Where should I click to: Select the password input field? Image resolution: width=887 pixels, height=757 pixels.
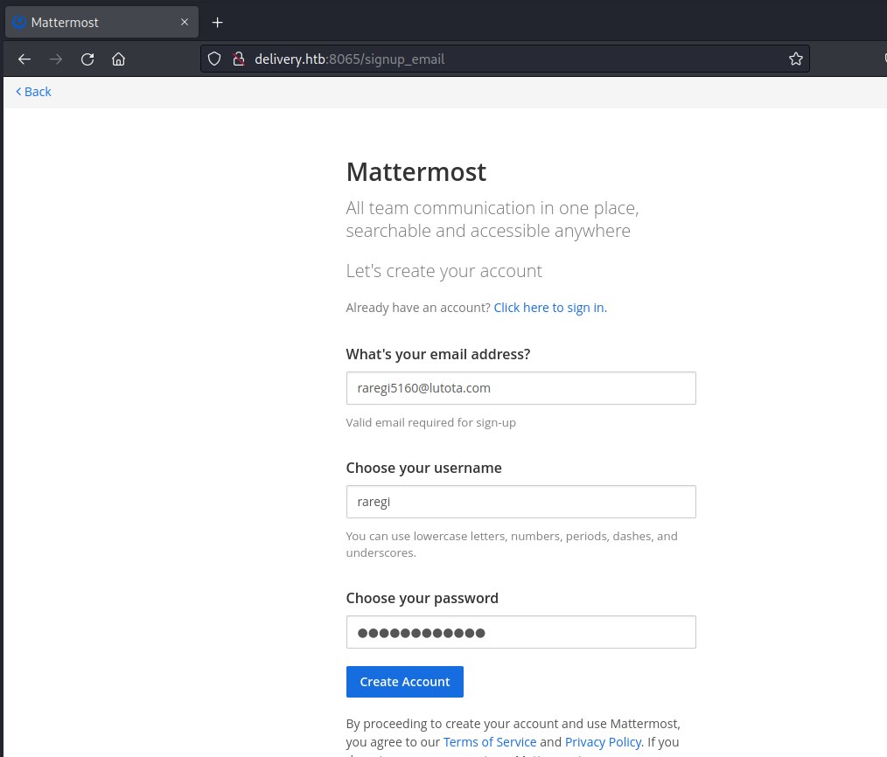click(520, 632)
